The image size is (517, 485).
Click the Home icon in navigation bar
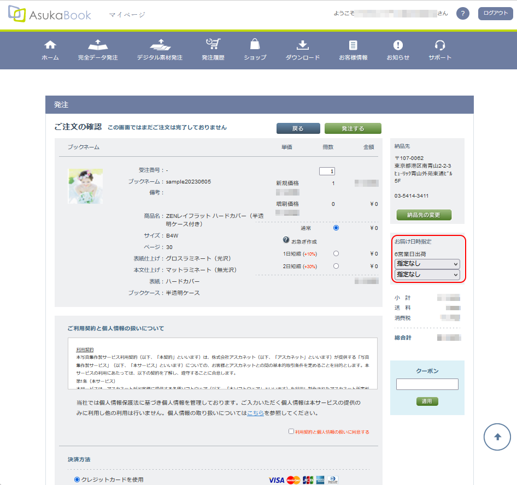pos(50,45)
